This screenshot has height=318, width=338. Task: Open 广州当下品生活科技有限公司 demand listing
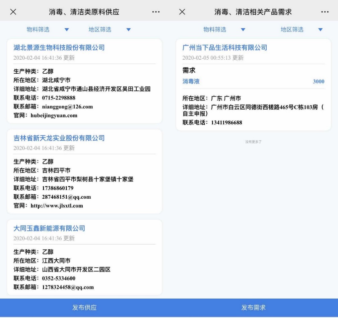(x=225, y=48)
